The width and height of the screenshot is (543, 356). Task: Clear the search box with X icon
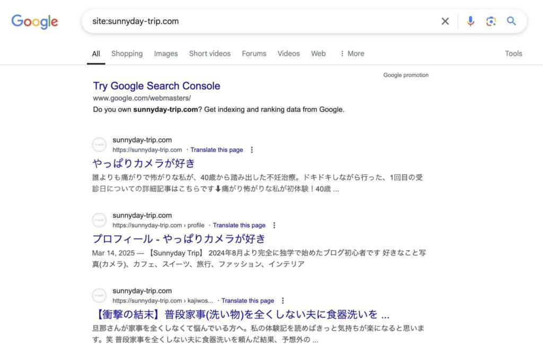click(x=445, y=21)
